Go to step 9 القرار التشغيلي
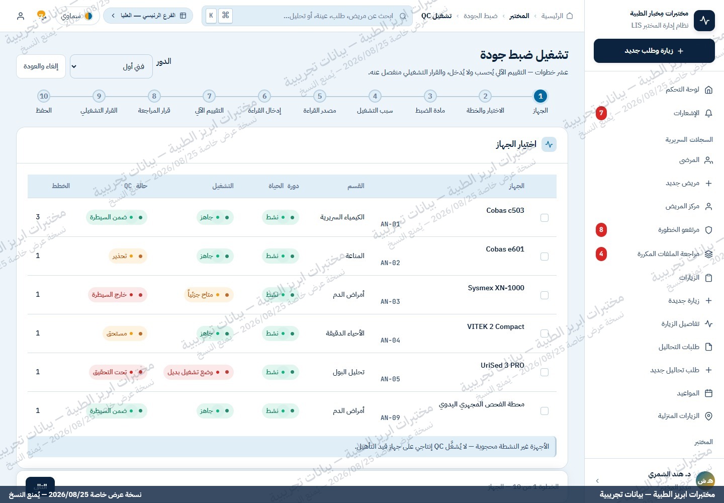 click(x=99, y=102)
